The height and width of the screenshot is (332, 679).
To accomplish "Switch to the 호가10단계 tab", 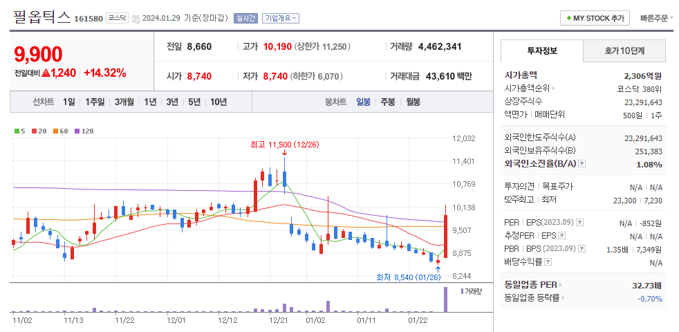I will (624, 50).
